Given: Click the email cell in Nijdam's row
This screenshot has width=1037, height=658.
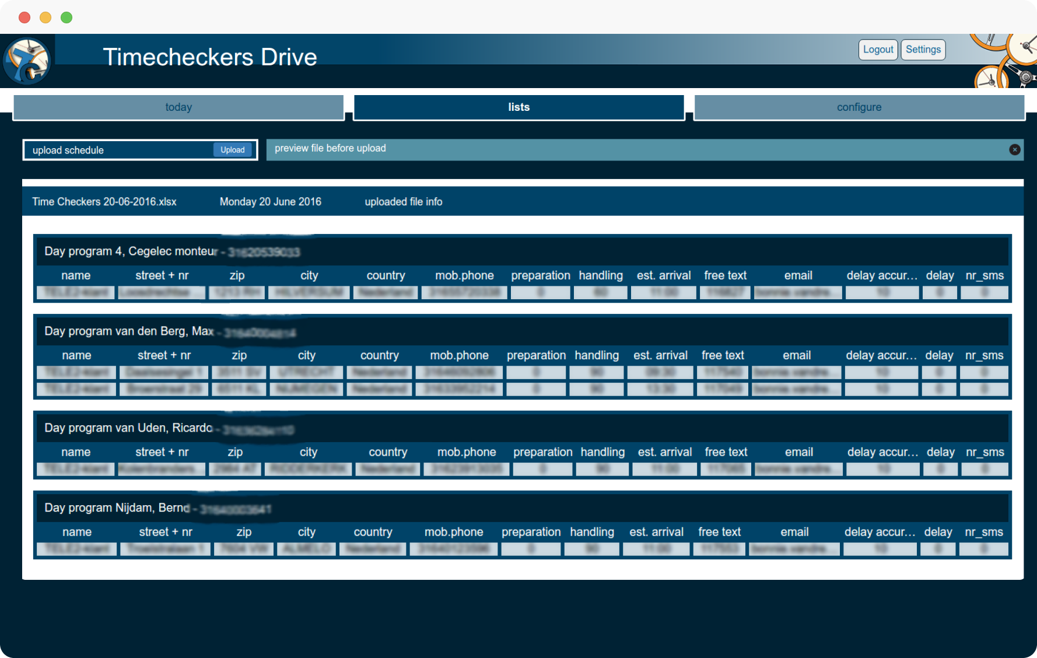Looking at the screenshot, I should (x=794, y=548).
